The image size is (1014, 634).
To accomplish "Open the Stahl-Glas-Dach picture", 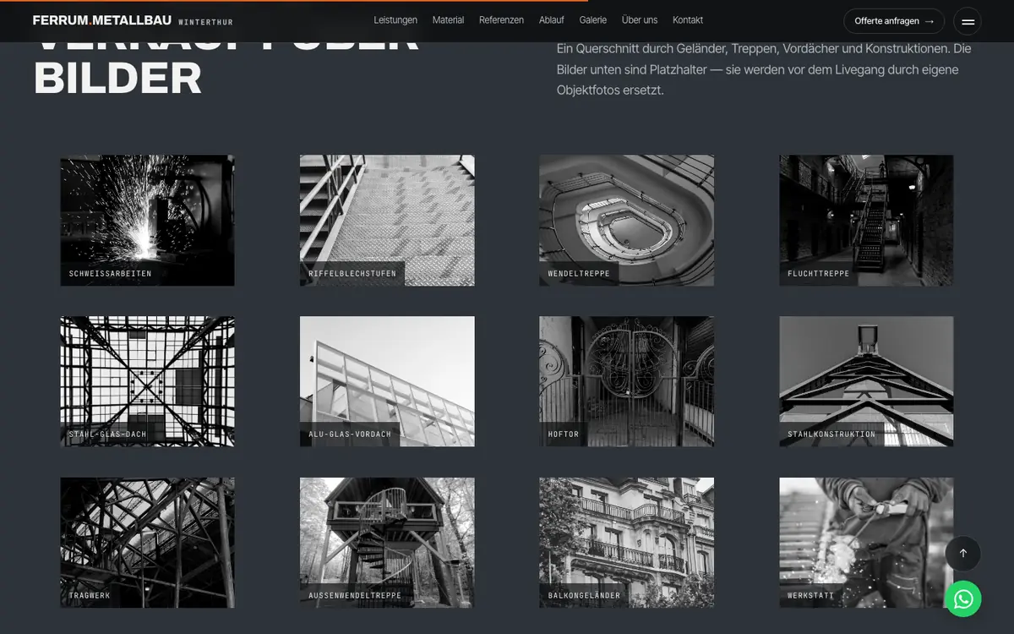I will pos(148,381).
